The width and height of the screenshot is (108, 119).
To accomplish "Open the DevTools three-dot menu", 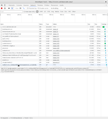I will pyautogui.click(x=106, y=5).
